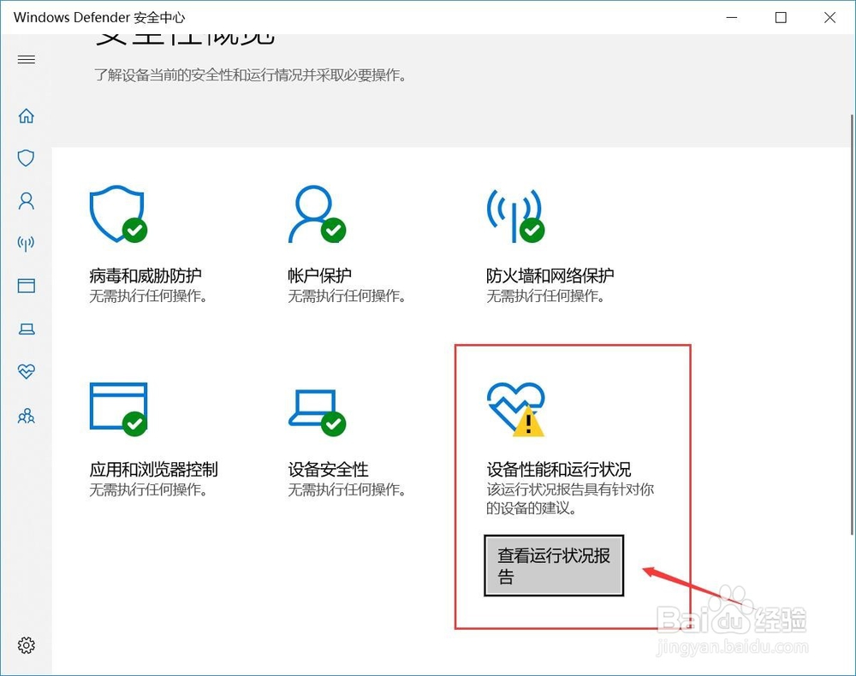856x676 pixels.
Task: Click the heart icon with warning triangle
Action: pos(516,409)
